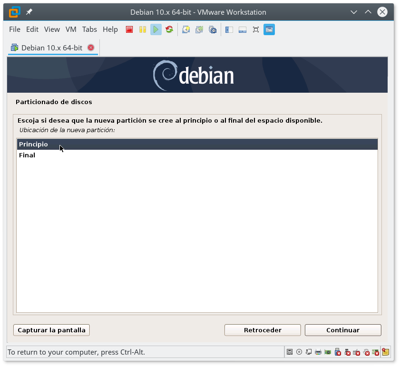Image resolution: width=400 pixels, height=367 pixels.
Task: Pin the window with the pin icon
Action: pyautogui.click(x=29, y=12)
